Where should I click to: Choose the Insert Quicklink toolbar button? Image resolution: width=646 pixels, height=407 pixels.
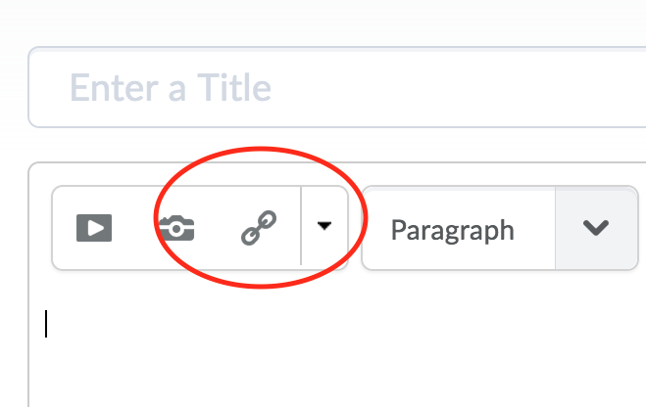259,229
